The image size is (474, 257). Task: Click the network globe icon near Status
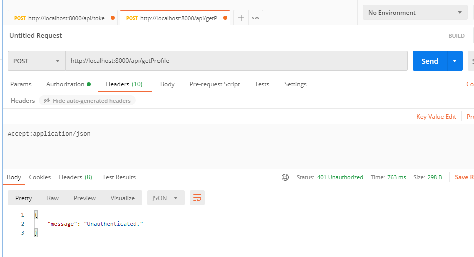[x=285, y=177]
